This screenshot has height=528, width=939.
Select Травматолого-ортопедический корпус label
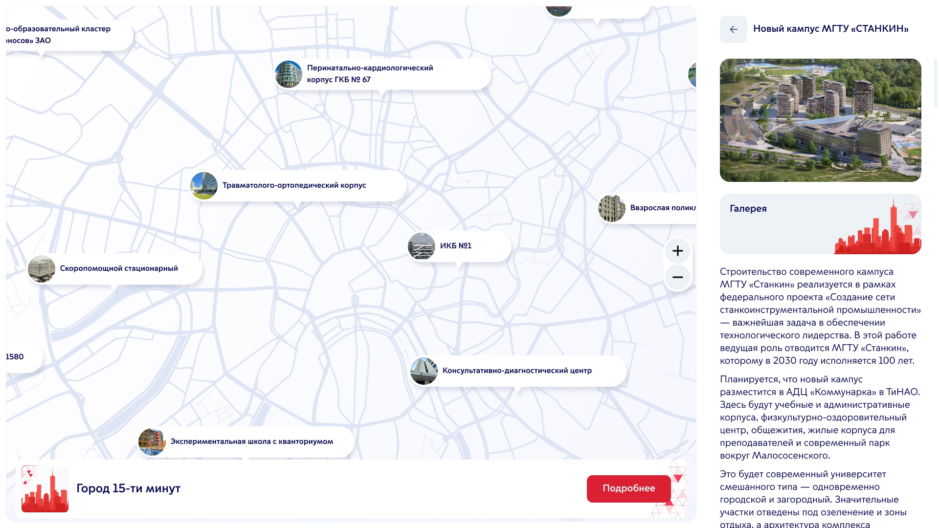[x=294, y=185]
